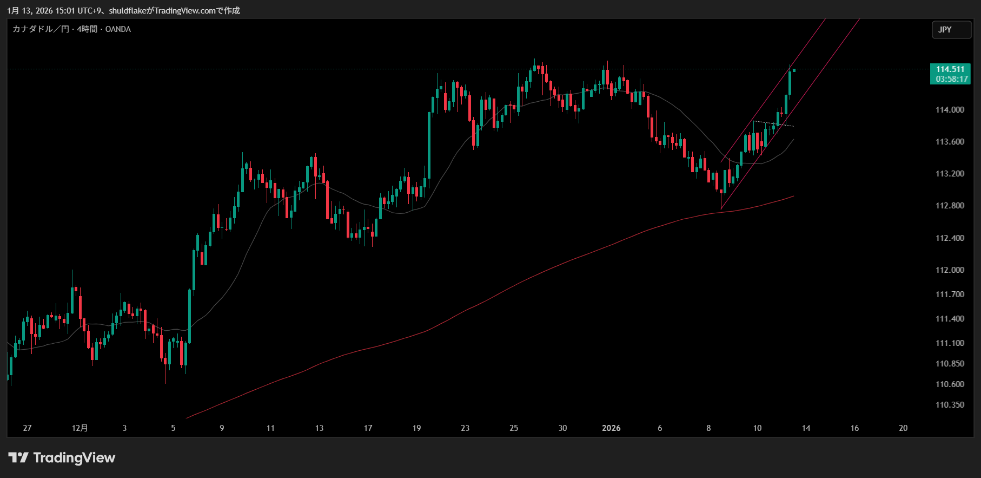This screenshot has width=981, height=478.
Task: Click the 03:58:17 candle countdown timer
Action: (x=951, y=79)
